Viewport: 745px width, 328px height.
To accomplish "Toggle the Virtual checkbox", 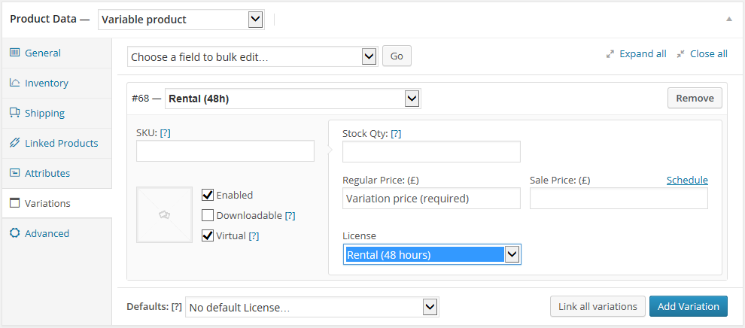I will click(208, 235).
